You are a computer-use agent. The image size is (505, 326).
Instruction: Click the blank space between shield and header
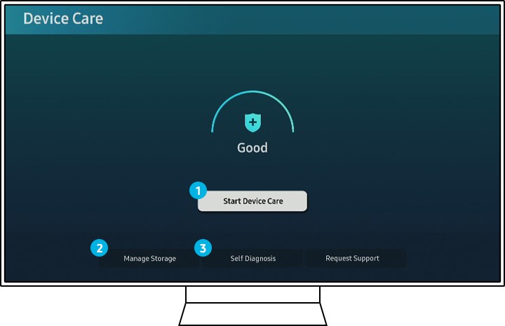point(252,63)
